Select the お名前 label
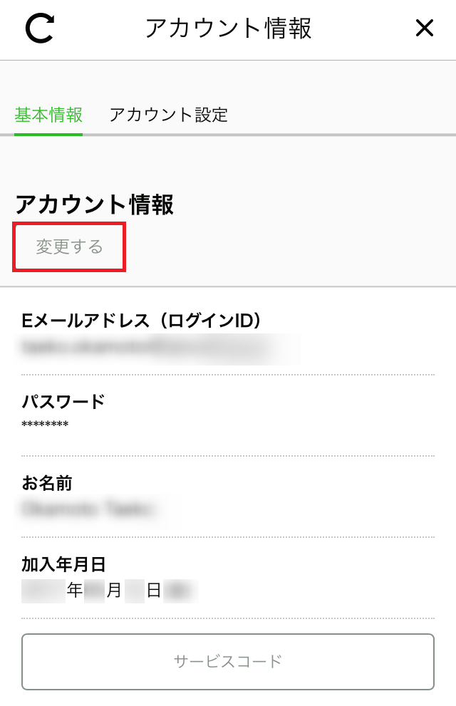456x706 pixels. pos(47,483)
